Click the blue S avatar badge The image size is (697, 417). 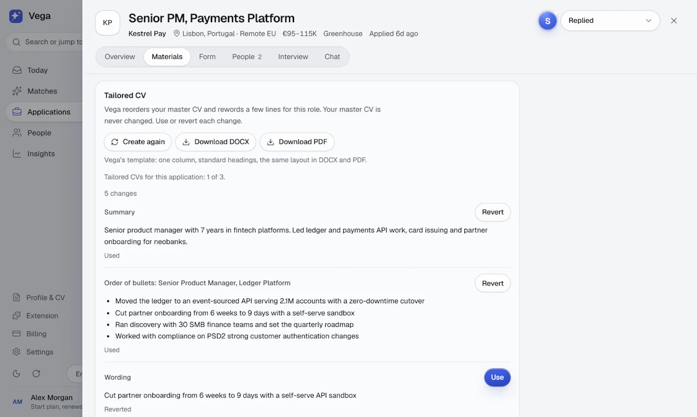click(x=548, y=20)
